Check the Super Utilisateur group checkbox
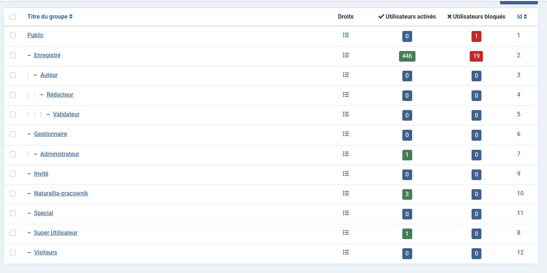 [x=13, y=233]
